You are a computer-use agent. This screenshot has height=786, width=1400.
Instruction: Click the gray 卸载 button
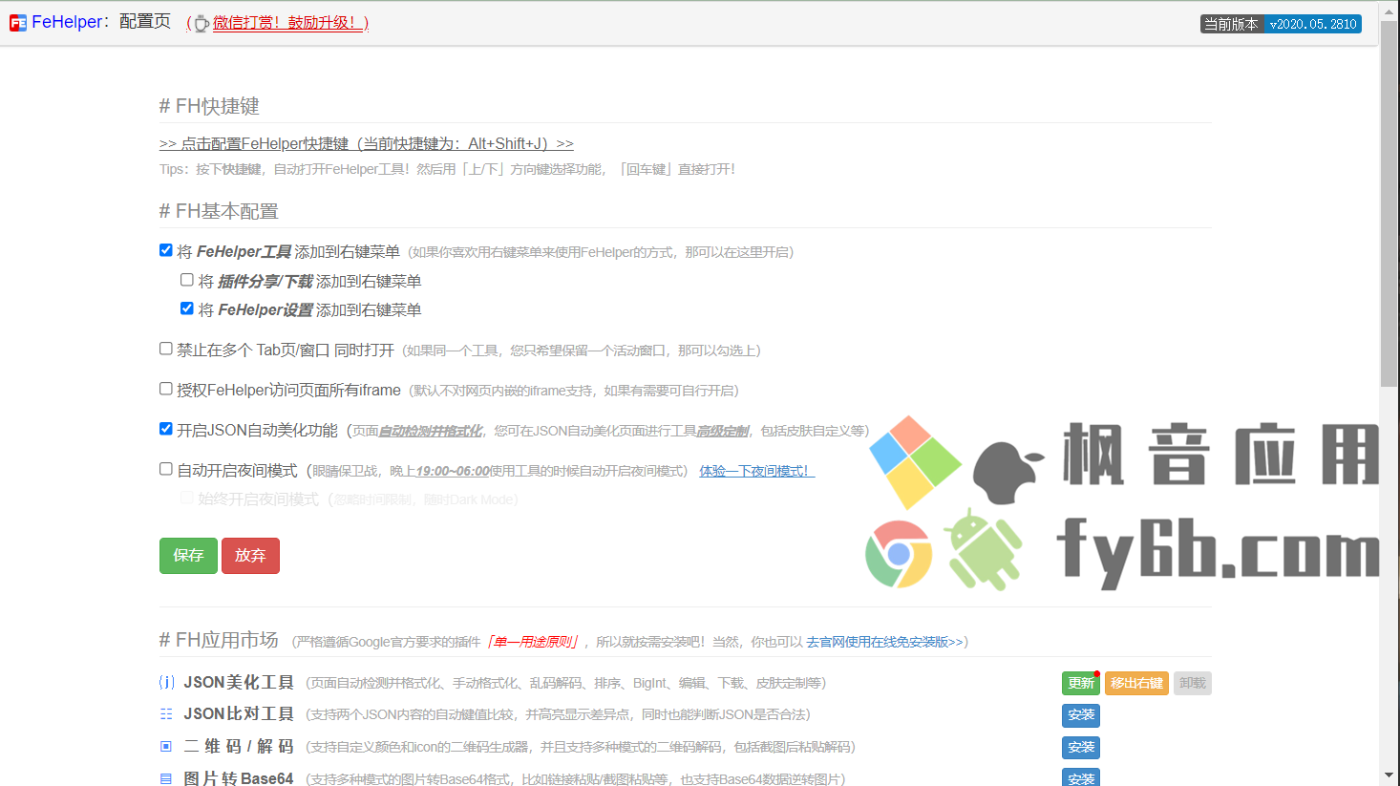coord(1193,683)
